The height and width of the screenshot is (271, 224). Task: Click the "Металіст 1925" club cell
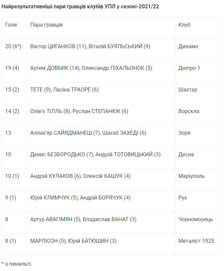196,241
